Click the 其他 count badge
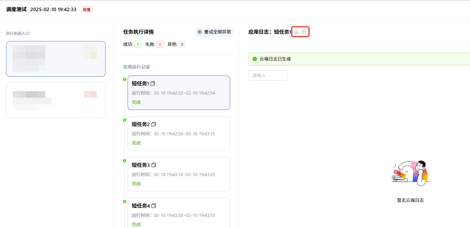 (182, 44)
